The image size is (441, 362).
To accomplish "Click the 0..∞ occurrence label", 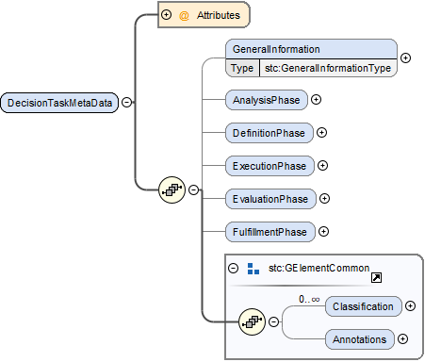I will click(x=309, y=299).
